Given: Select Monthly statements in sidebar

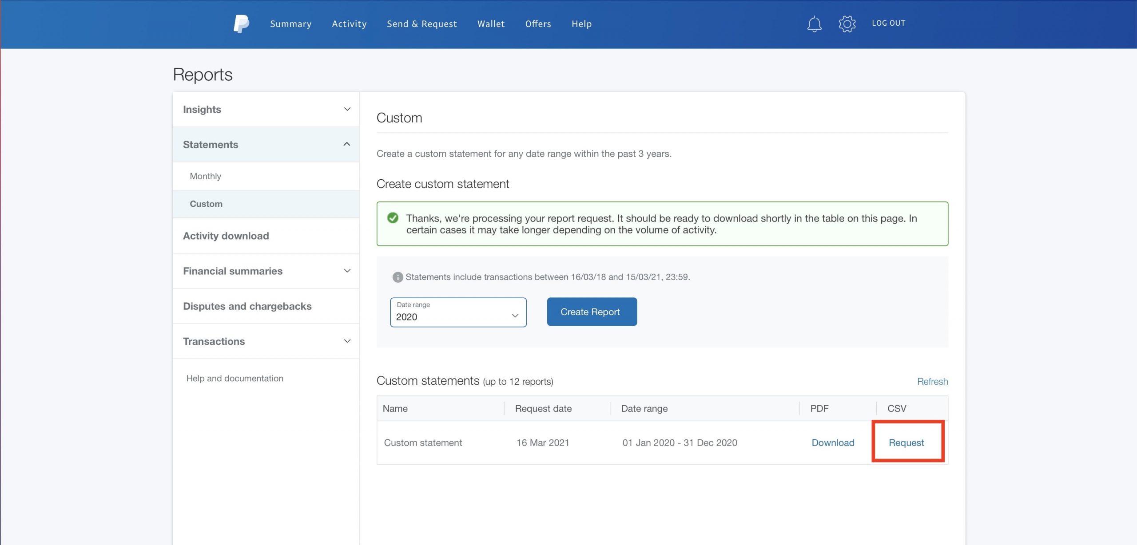Looking at the screenshot, I should click(x=205, y=176).
